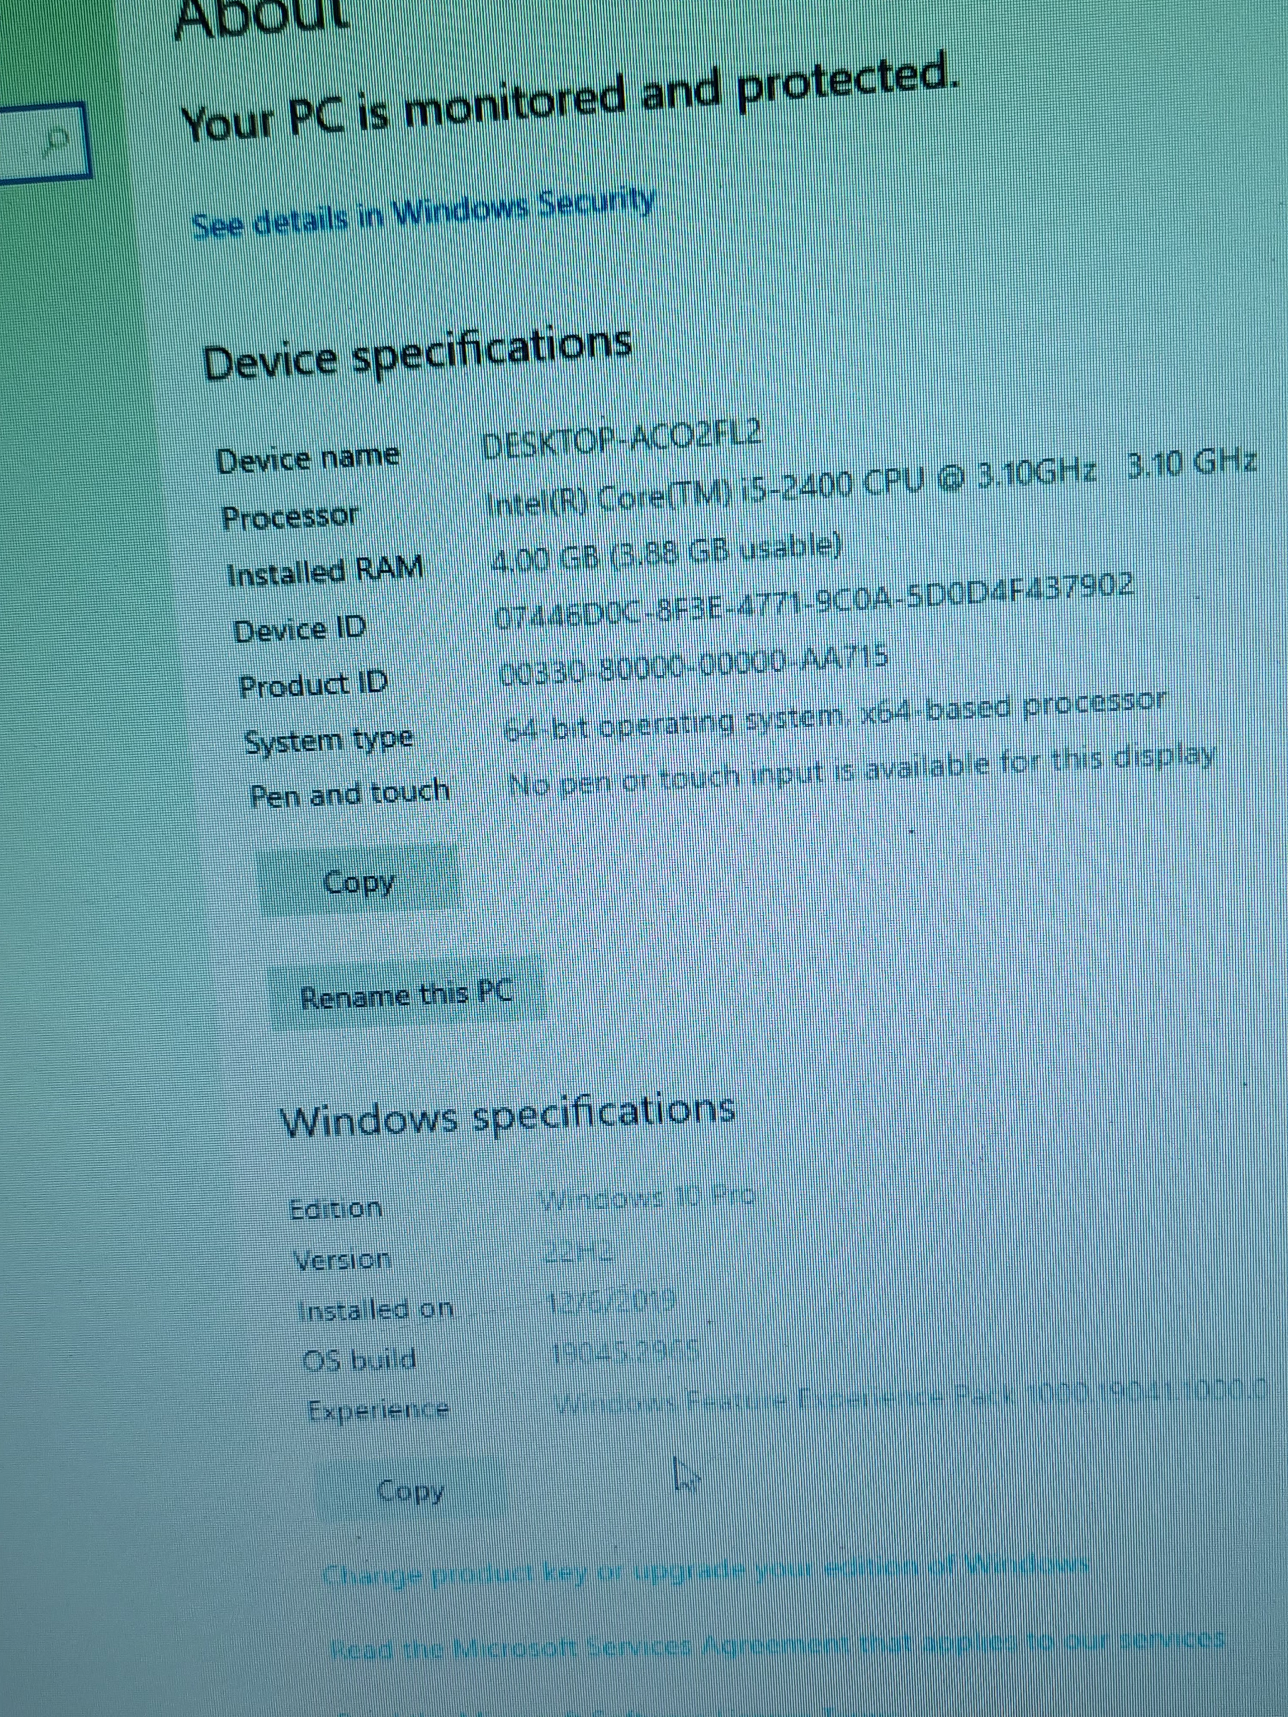The image size is (1288, 1717).
Task: Select Product ID 00330-80000-00000-AA715
Action: coord(693,667)
